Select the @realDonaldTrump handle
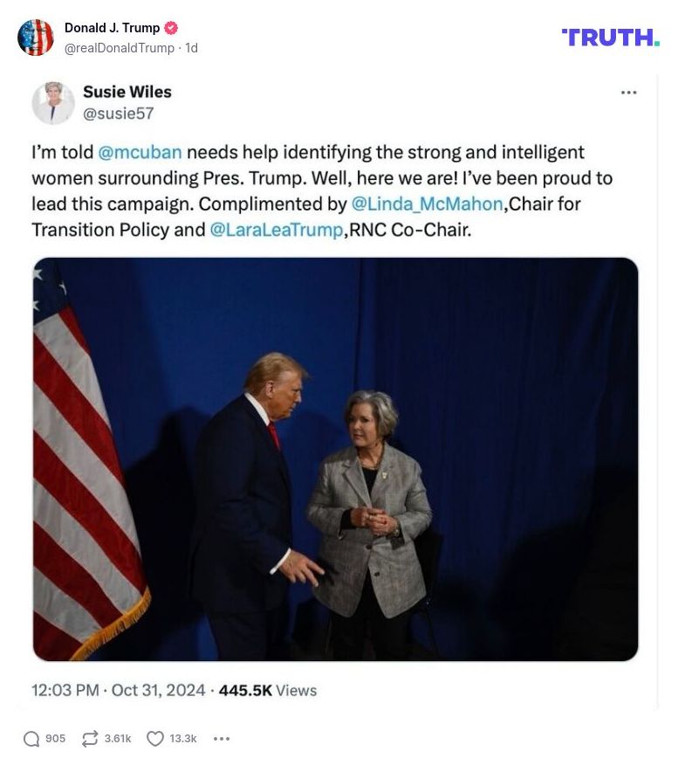This screenshot has width=678, height=765. 120,48
